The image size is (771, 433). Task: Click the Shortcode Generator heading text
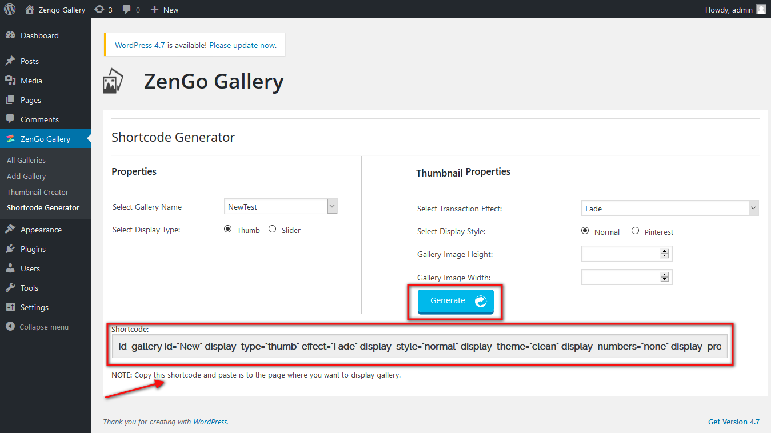click(x=173, y=137)
